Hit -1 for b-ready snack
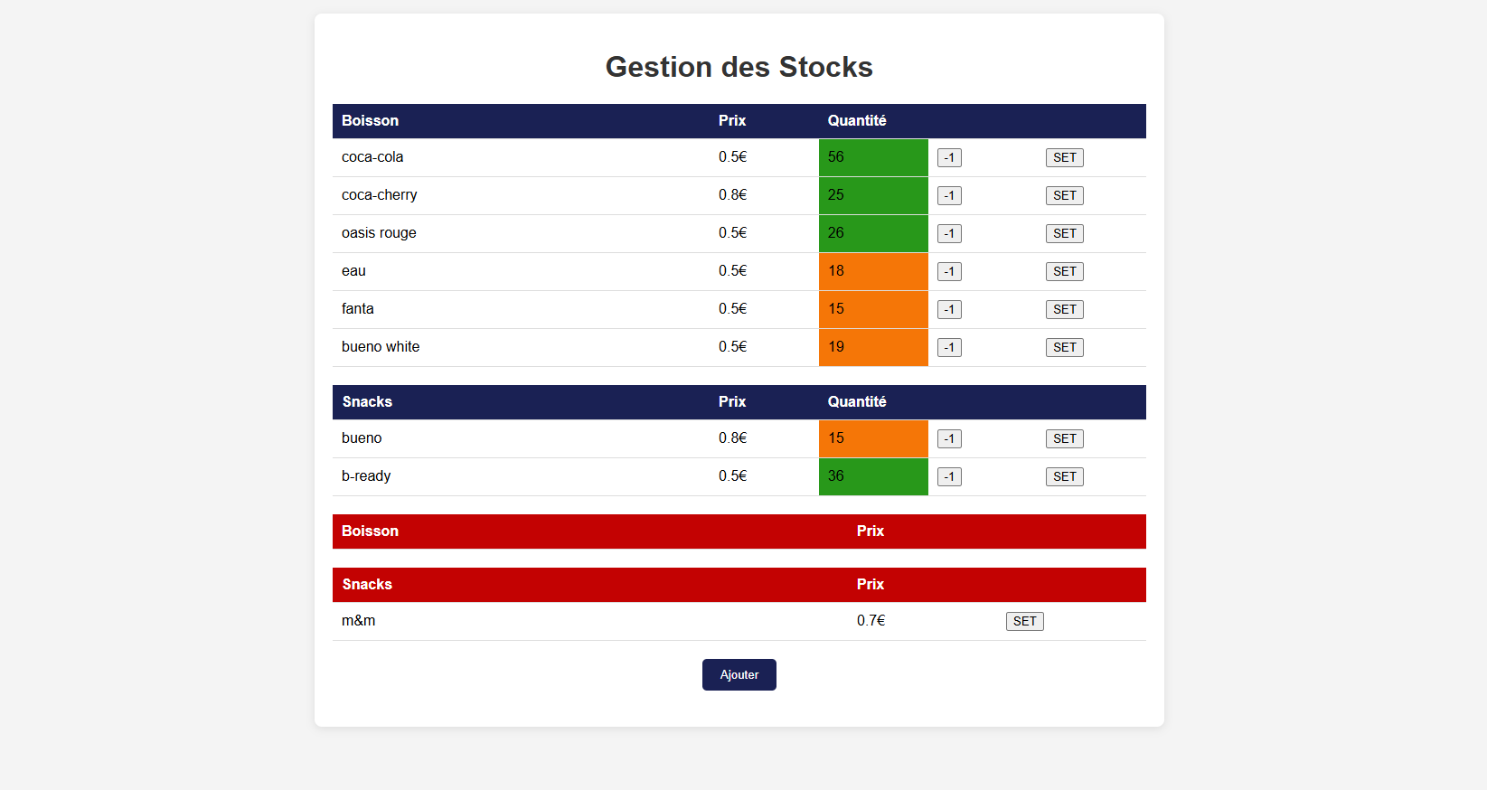1487x790 pixels. pos(949,477)
